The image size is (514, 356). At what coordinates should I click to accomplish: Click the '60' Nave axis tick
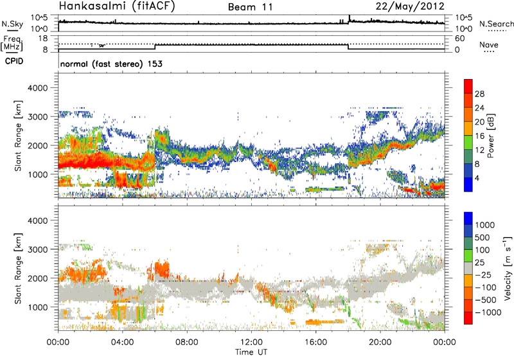pyautogui.click(x=459, y=39)
